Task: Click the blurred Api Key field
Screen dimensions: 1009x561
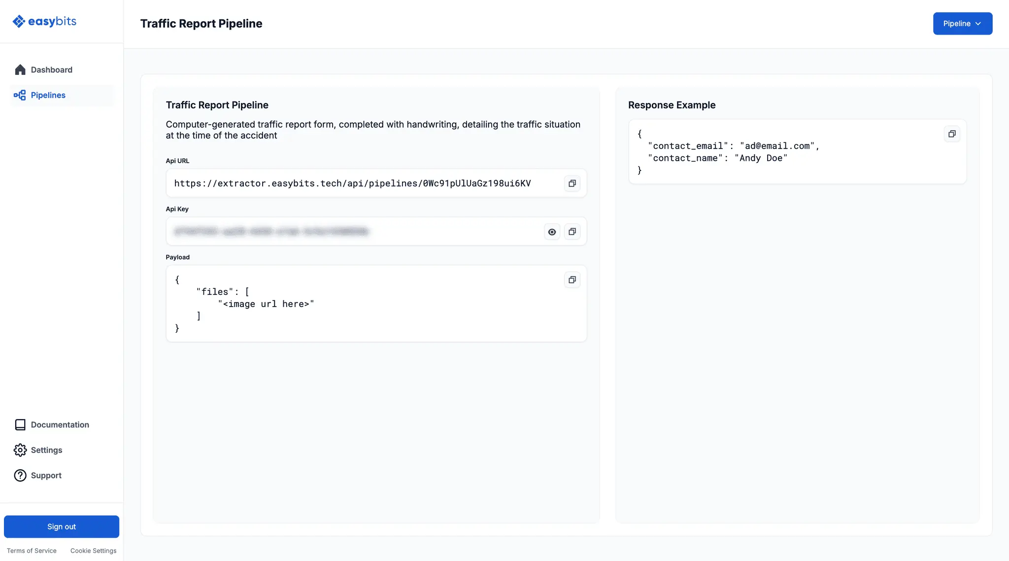Action: pyautogui.click(x=376, y=232)
